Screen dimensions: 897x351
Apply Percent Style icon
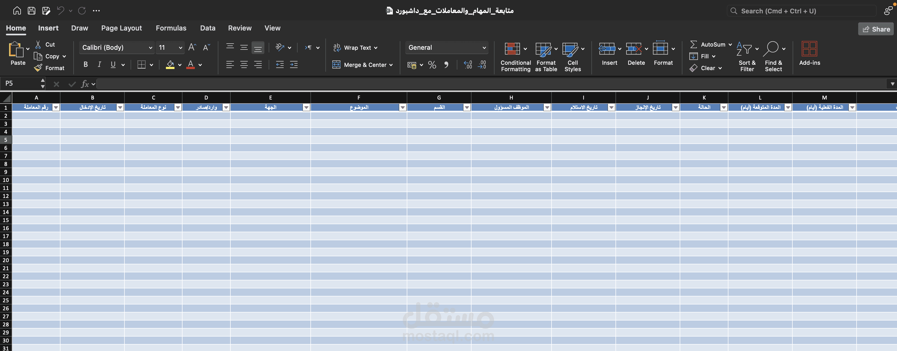(x=432, y=65)
